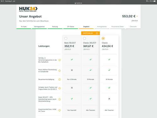Click Kasko SELECT checkmark under Basis SELECT

tap(72, 99)
